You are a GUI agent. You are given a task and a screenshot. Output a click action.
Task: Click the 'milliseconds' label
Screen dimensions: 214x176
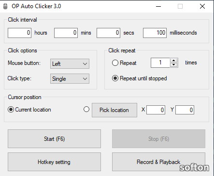coord(183,33)
